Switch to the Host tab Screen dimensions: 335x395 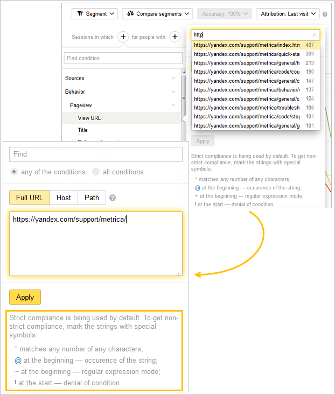point(64,197)
